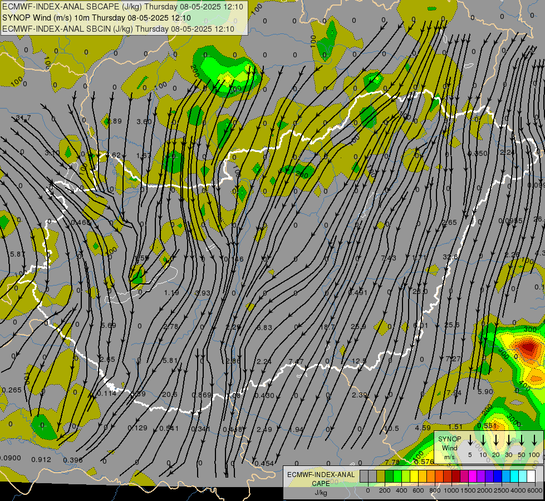Click the 'SYNOP Wind m/s' legend label

(x=449, y=448)
